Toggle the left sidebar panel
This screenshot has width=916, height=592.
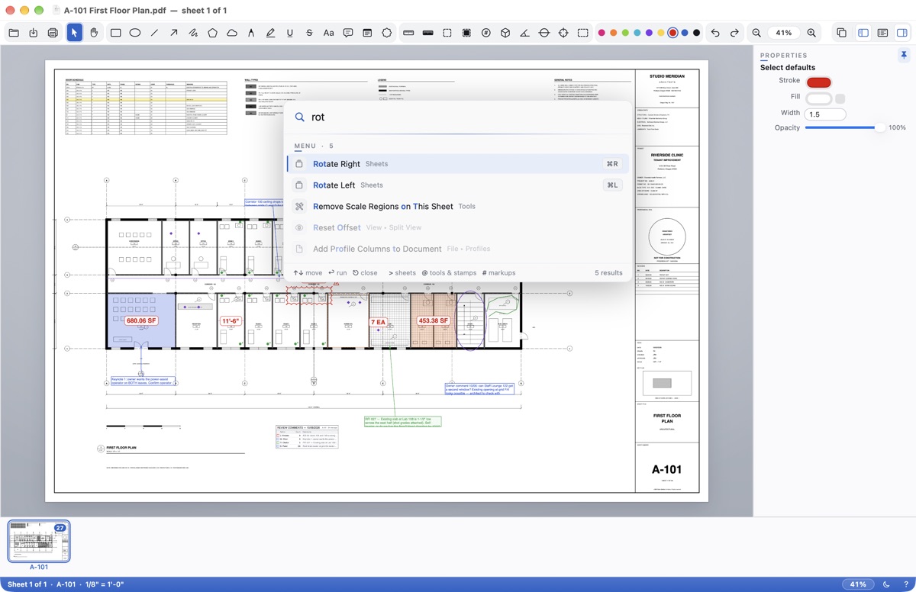click(863, 33)
